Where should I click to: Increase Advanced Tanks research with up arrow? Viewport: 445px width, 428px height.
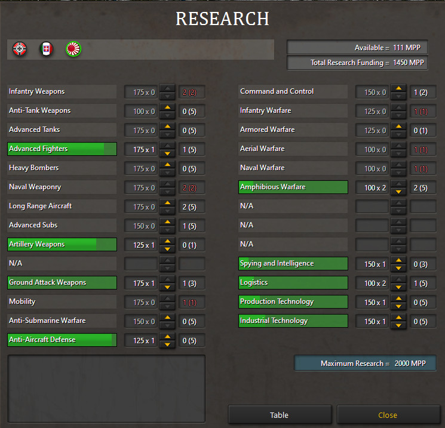(x=167, y=127)
